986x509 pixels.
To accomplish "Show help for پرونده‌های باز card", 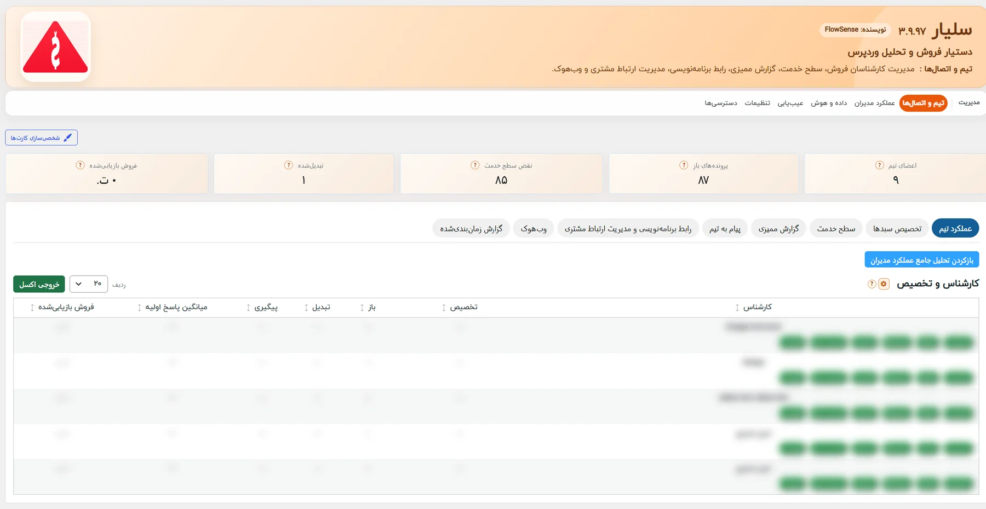I will (684, 165).
